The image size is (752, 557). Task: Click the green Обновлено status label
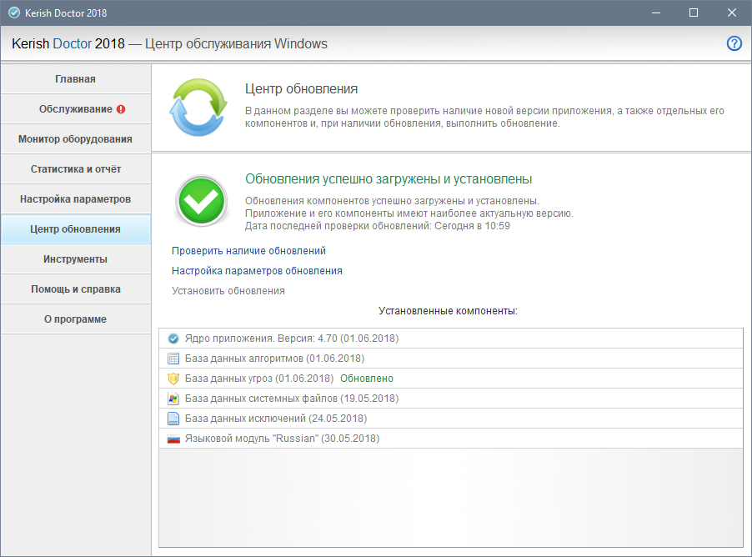click(x=366, y=379)
